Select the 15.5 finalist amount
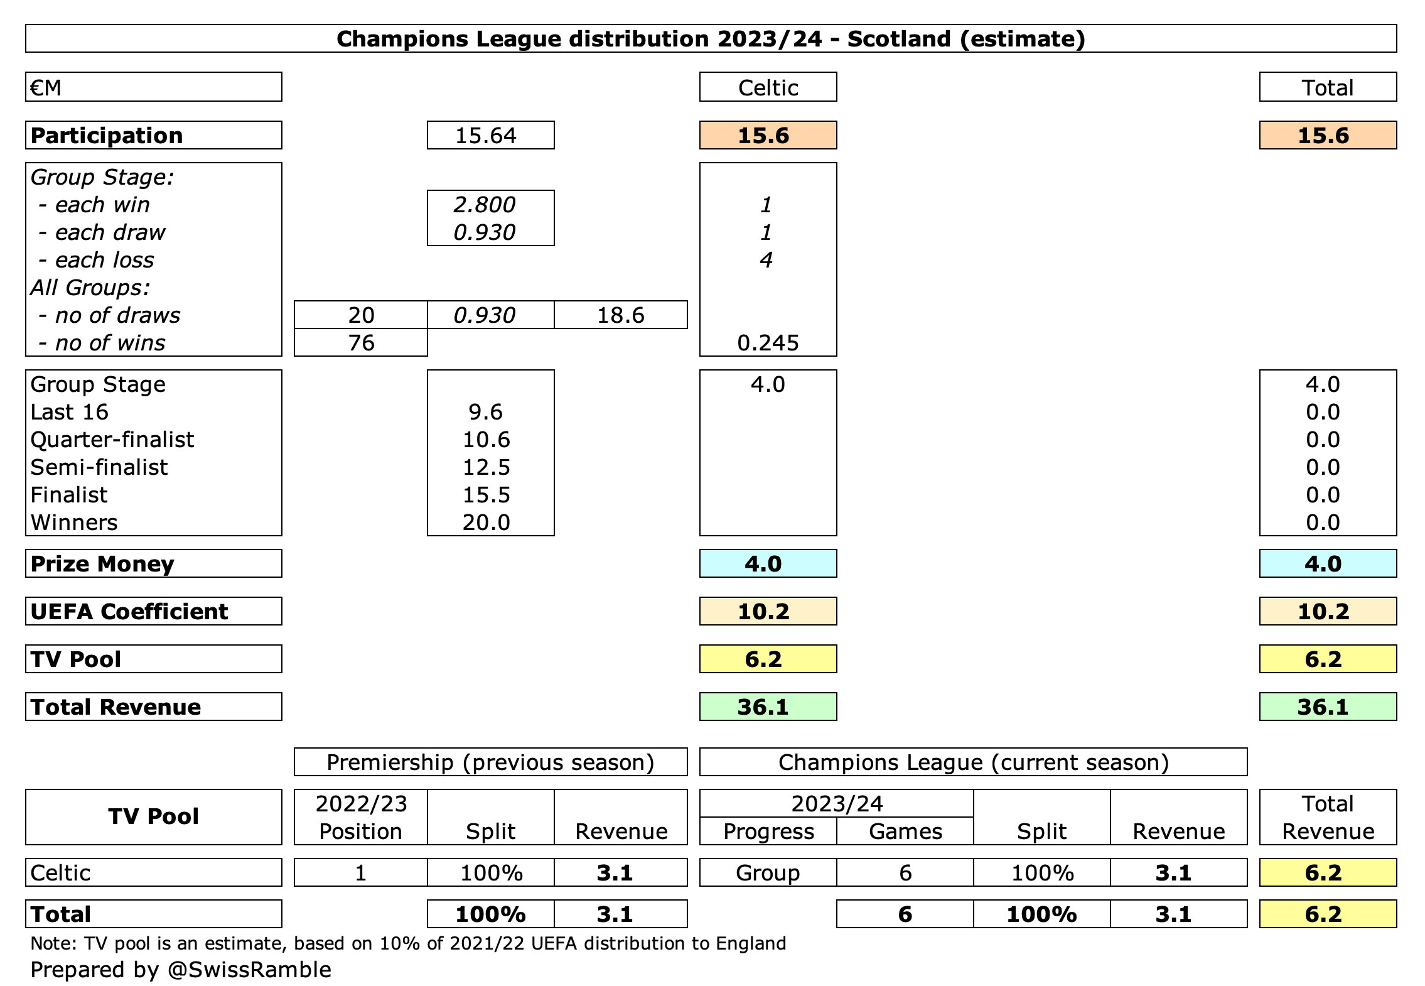This screenshot has width=1425, height=986. (487, 495)
